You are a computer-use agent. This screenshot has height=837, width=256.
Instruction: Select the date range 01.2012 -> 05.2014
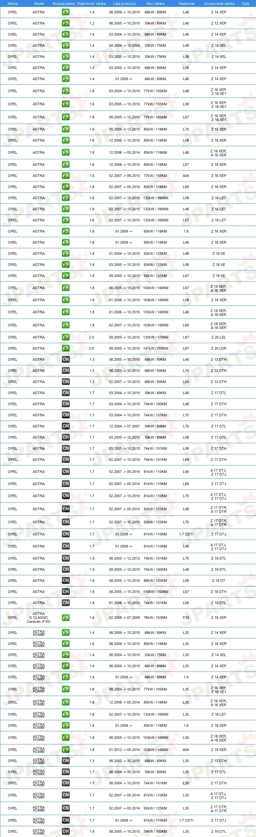(124, 750)
